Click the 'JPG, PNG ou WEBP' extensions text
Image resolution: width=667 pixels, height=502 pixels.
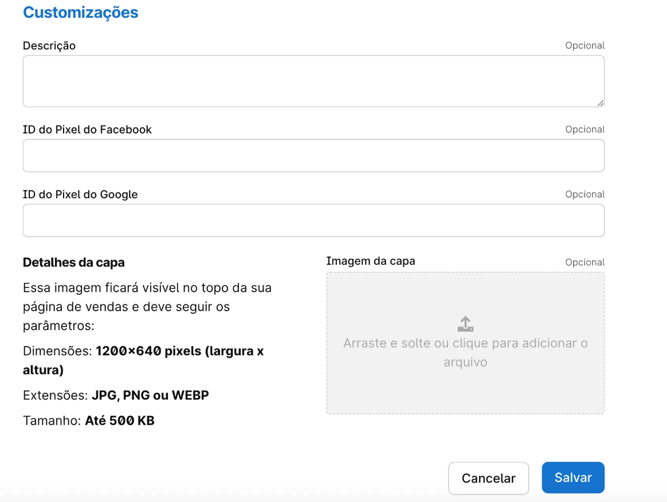coord(150,395)
